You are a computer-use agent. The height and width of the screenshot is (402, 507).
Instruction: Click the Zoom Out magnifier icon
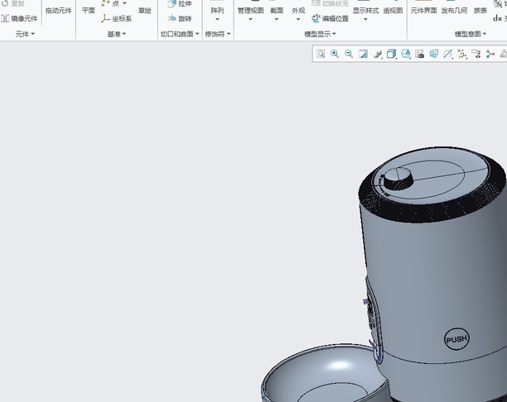coord(349,54)
